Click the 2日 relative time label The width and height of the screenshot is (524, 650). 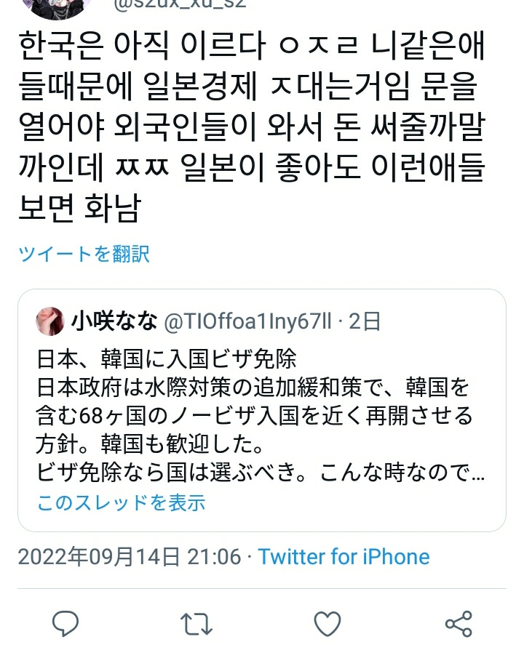coord(365,321)
